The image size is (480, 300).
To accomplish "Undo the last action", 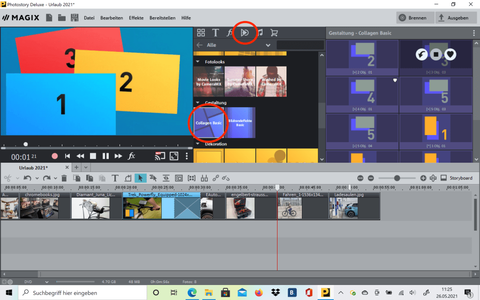I will 27,178.
